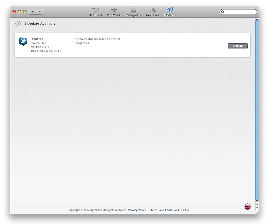Click the window resize grip corner
This screenshot has height=224, width=269.
click(x=257, y=212)
